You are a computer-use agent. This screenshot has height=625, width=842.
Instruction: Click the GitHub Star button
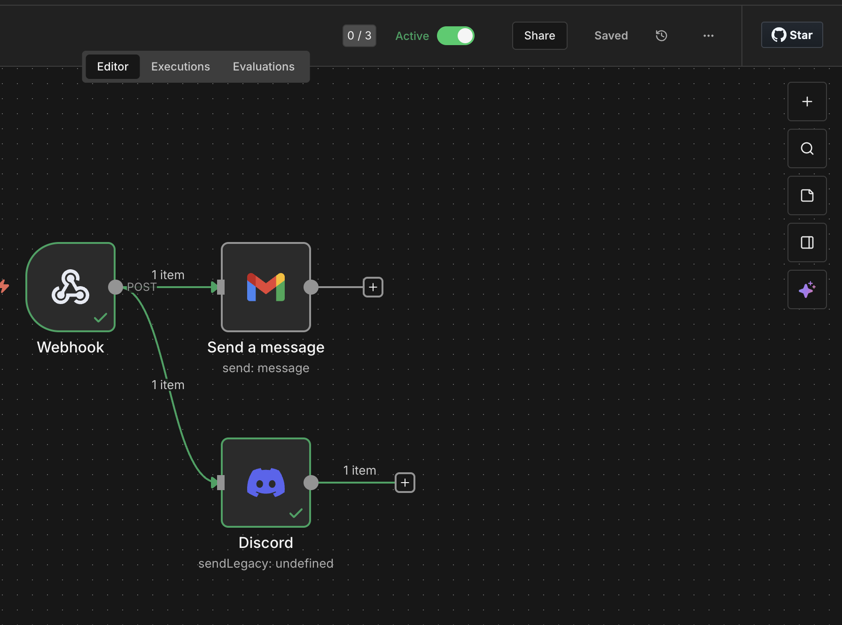coord(792,35)
